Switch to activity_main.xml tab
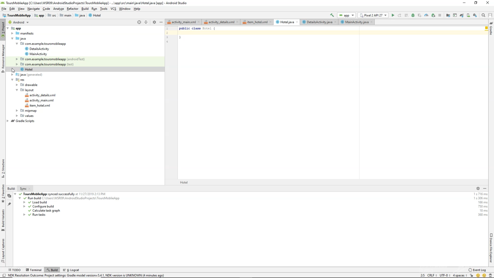 183,22
